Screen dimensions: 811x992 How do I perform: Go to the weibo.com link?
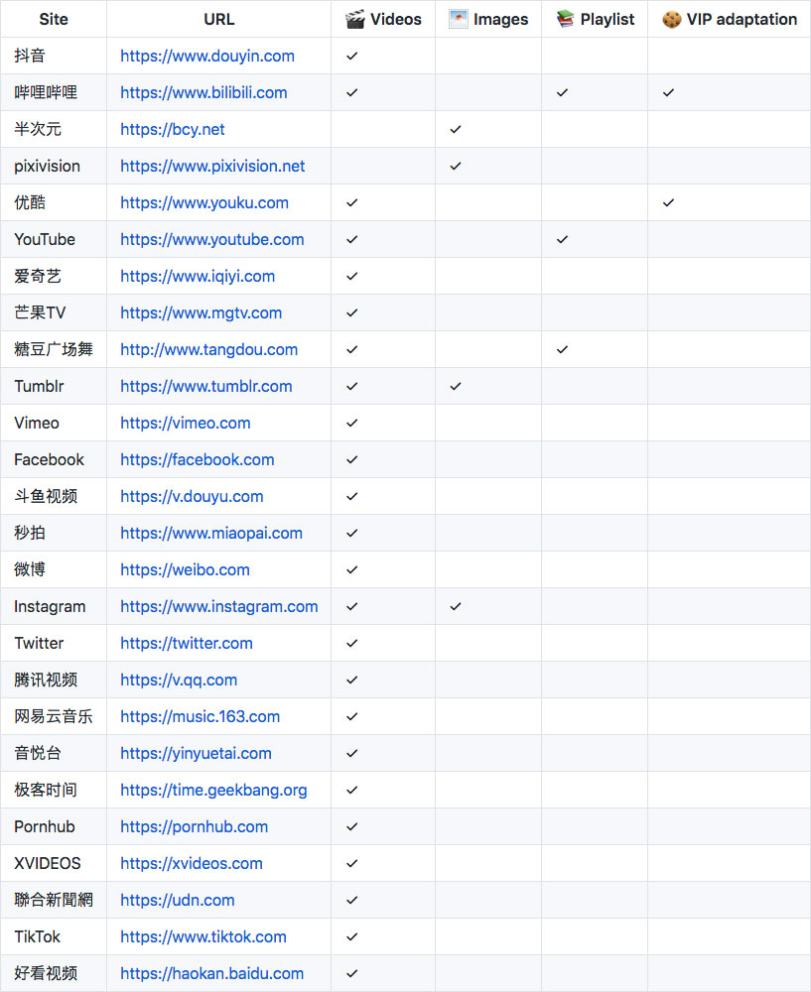185,569
